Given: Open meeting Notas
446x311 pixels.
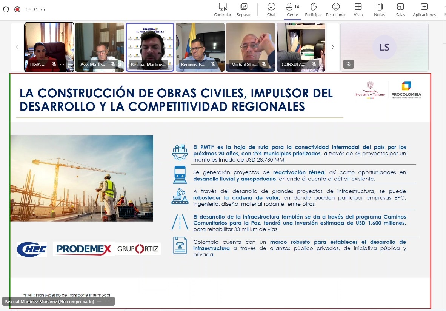Looking at the screenshot, I should coord(379,10).
